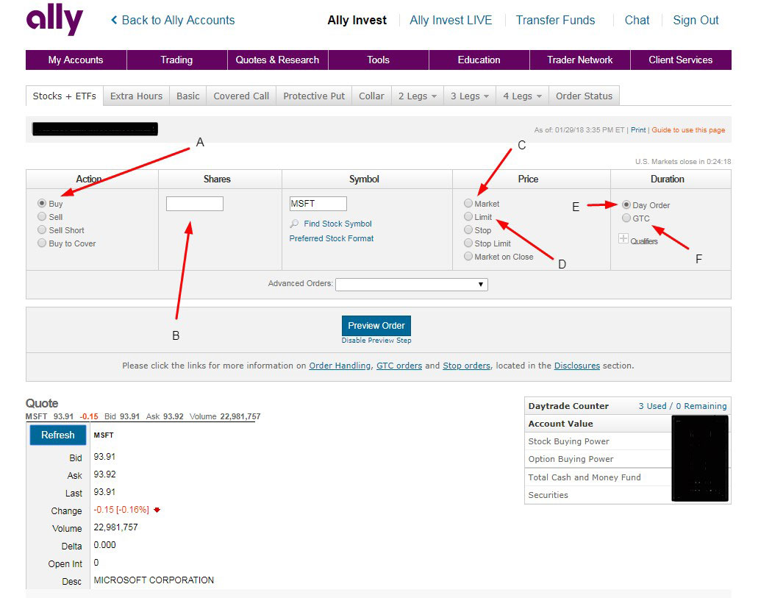Open the Order Status tab
This screenshot has height=598, width=772.
pos(584,96)
